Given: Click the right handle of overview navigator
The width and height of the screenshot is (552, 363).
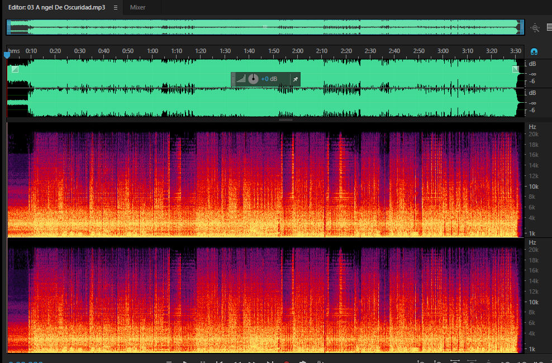Looking at the screenshot, I should [x=522, y=27].
